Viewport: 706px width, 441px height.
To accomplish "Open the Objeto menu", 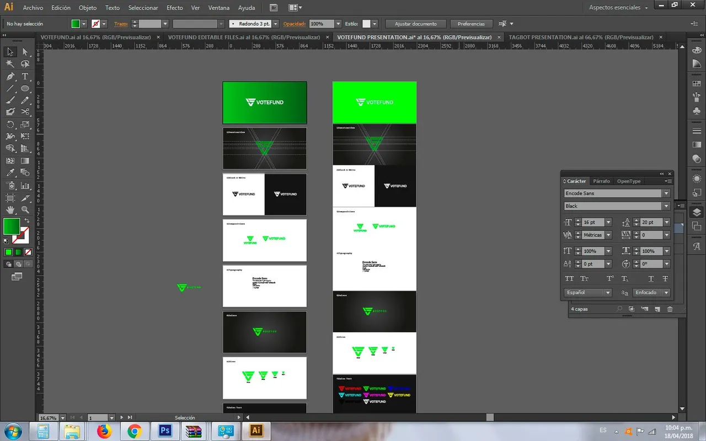I will (88, 8).
